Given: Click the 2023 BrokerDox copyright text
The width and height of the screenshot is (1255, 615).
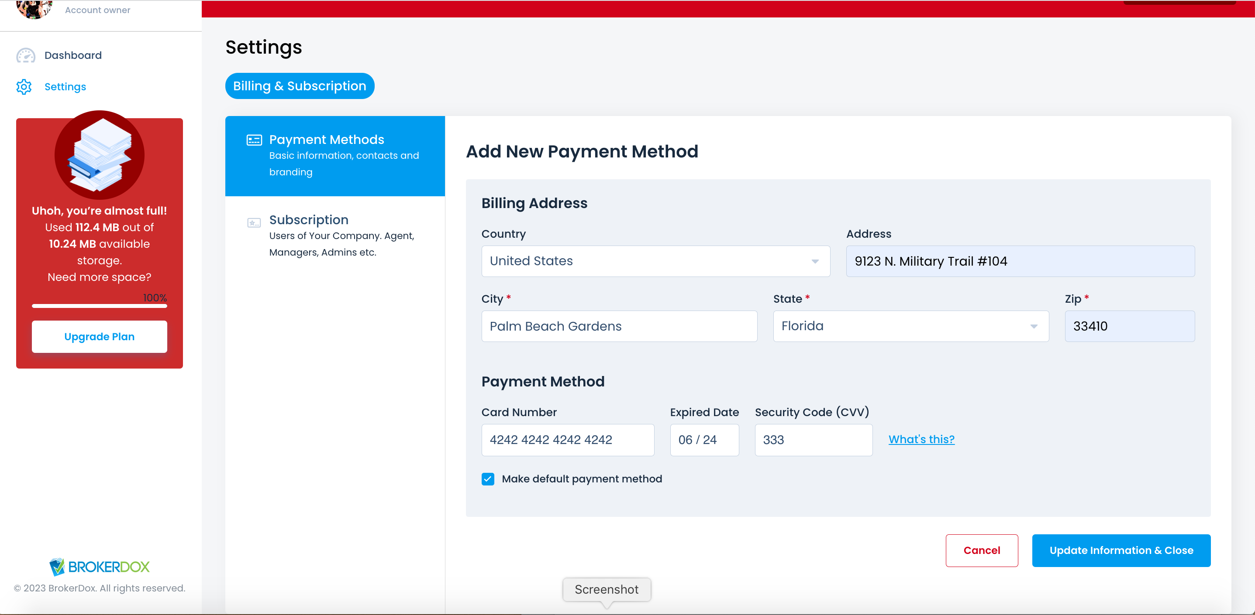Looking at the screenshot, I should pyautogui.click(x=100, y=588).
